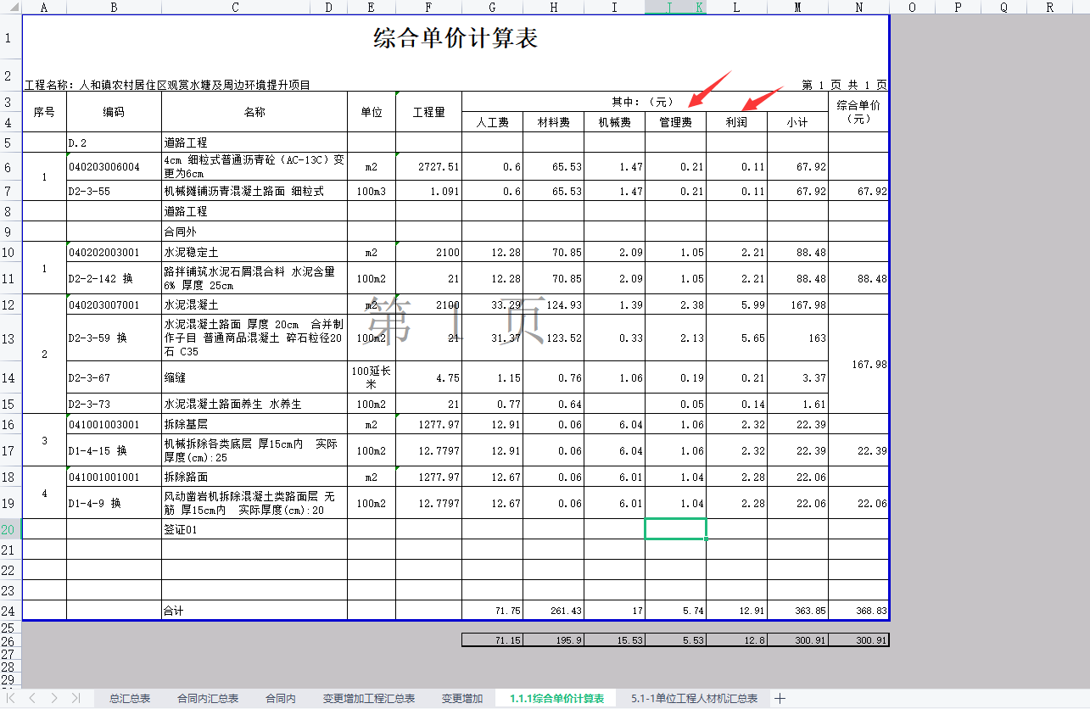
Task: Click the 利润 column heading cell
Action: click(736, 122)
